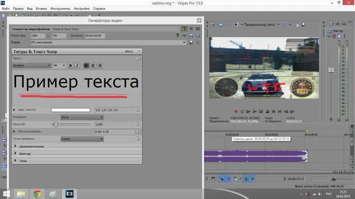Image resolution: width=355 pixels, height=199 pixels.
Task: Expand the Цвет текста section
Action: (x=14, y=110)
